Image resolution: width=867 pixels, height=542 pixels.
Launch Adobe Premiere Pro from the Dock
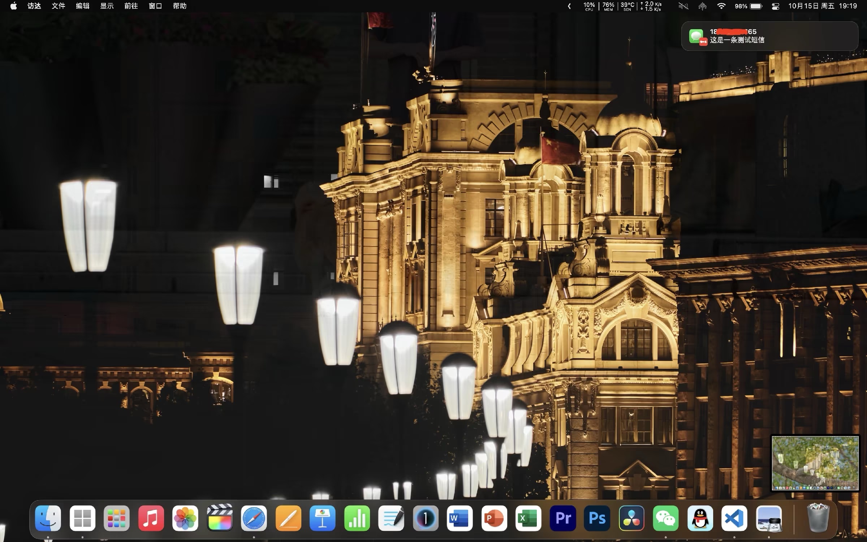point(563,518)
